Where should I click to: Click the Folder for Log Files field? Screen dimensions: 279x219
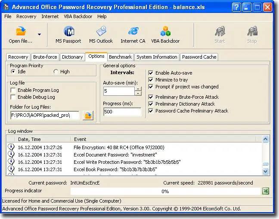[45, 115]
